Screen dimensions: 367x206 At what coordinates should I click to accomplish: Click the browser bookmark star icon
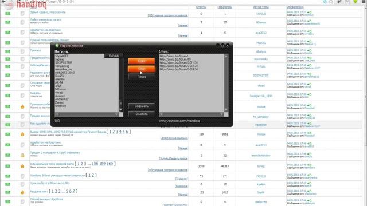pyautogui.click(x=331, y=2)
